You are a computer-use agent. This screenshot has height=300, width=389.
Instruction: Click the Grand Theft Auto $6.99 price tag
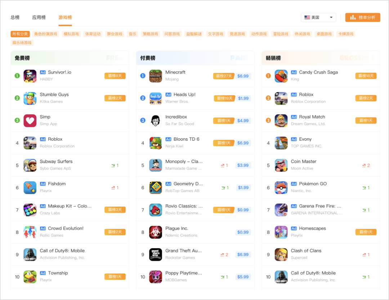pos(243,254)
